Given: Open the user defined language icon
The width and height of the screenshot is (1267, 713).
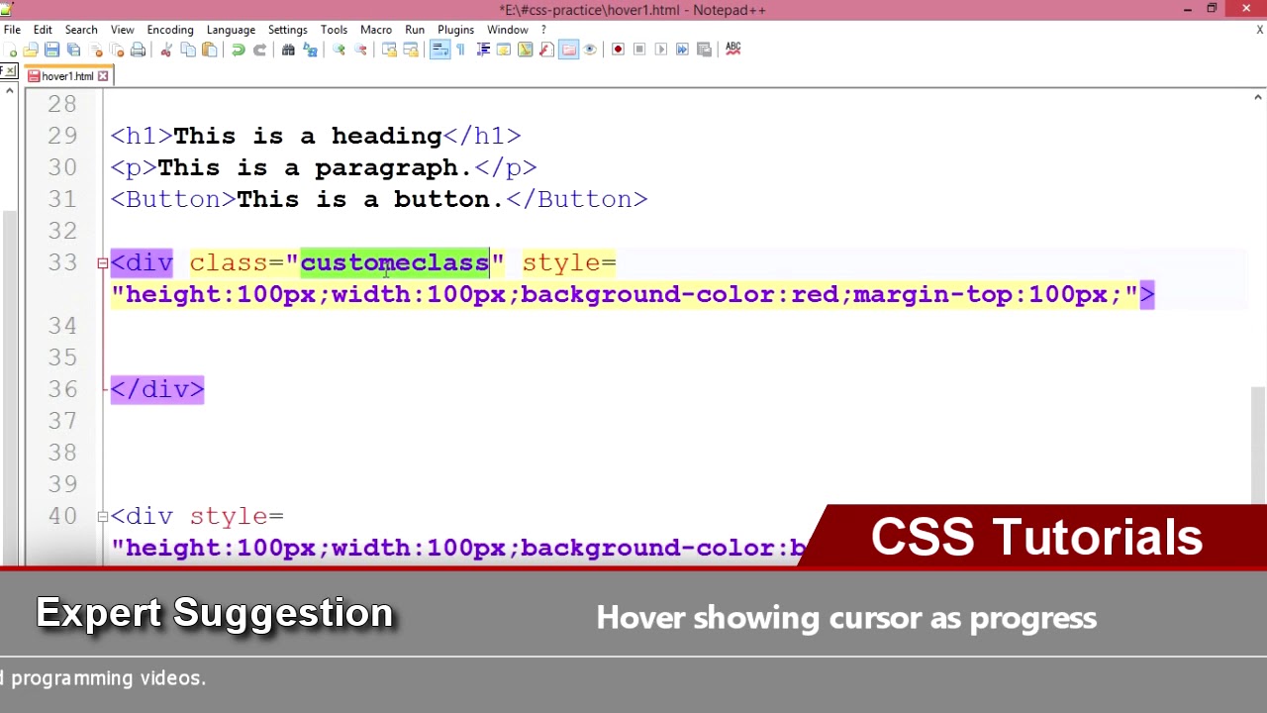Looking at the screenshot, I should click(504, 49).
